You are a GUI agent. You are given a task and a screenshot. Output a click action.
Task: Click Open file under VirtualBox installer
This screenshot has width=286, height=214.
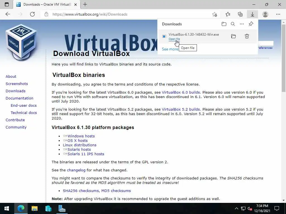pos(174,39)
